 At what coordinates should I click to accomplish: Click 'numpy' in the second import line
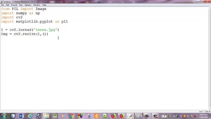coord(21,13)
